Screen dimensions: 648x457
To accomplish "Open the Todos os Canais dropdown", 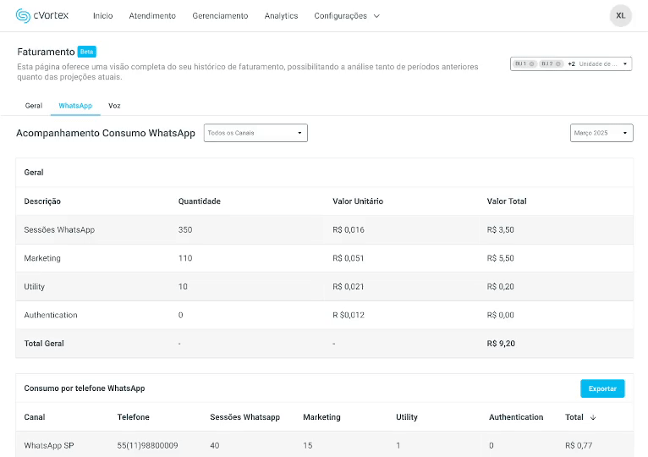I will (x=255, y=133).
